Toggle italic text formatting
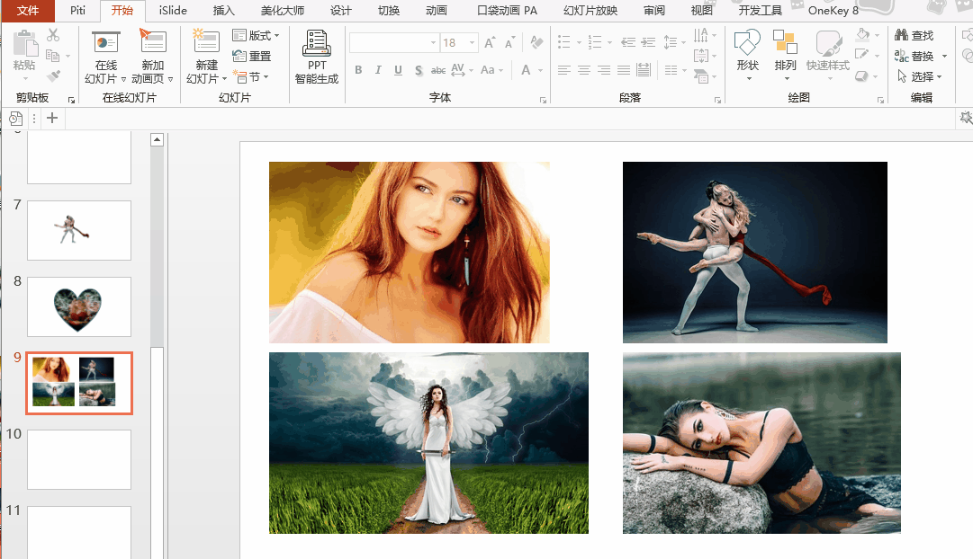973x559 pixels. click(378, 70)
